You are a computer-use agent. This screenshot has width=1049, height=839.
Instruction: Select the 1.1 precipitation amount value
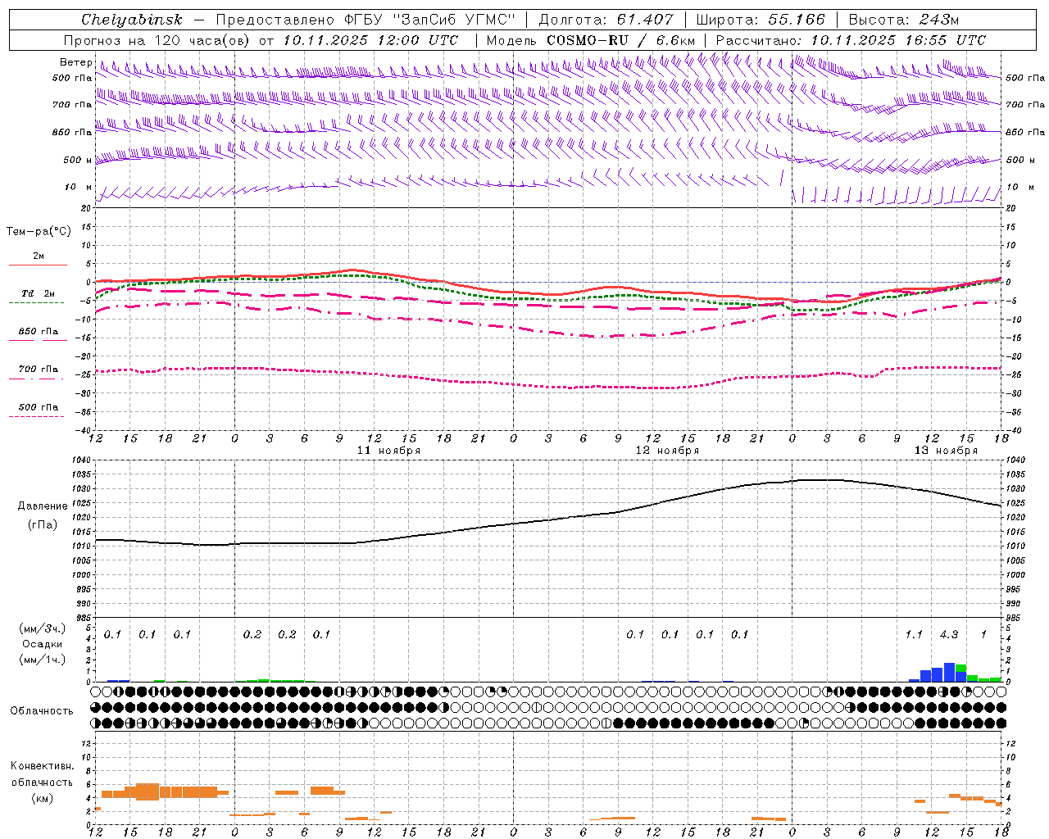click(914, 635)
